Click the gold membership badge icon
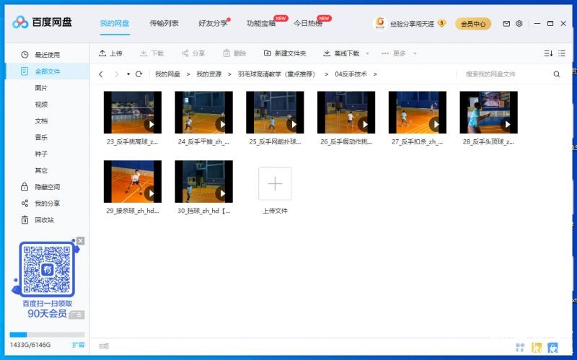 (x=442, y=23)
